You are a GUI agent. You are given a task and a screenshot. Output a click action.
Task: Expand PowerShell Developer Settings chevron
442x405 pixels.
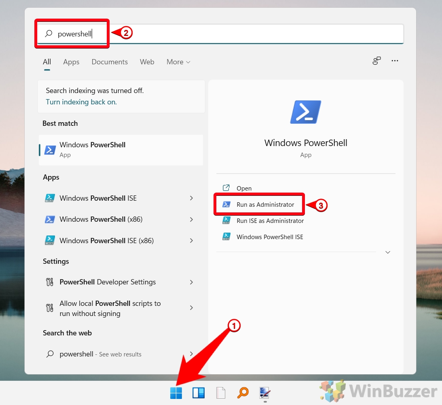pos(191,282)
